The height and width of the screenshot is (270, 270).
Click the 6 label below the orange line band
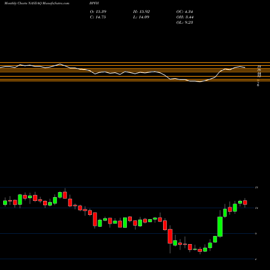(258, 85)
